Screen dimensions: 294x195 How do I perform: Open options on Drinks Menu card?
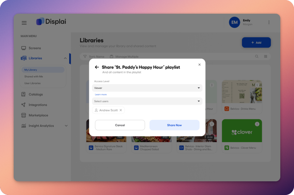click(x=257, y=85)
